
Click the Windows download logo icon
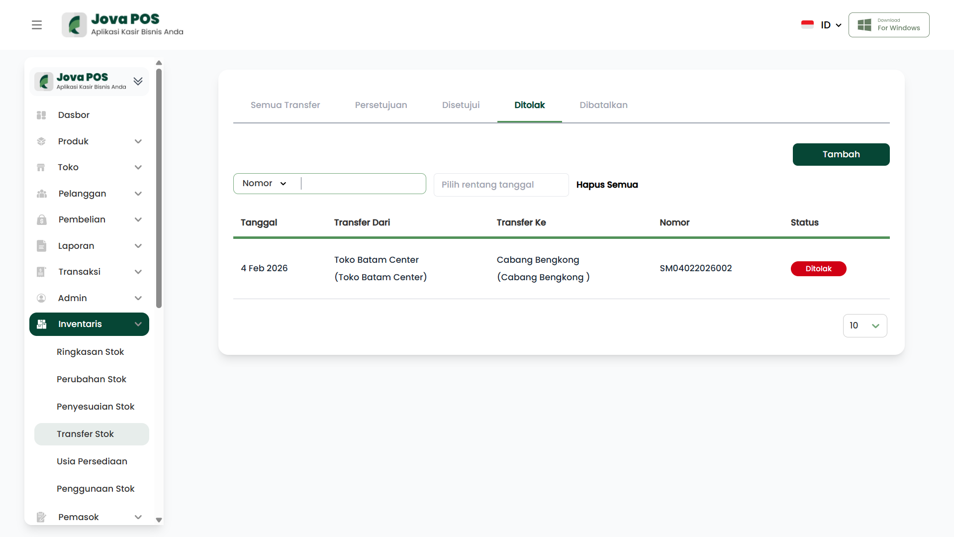point(864,25)
